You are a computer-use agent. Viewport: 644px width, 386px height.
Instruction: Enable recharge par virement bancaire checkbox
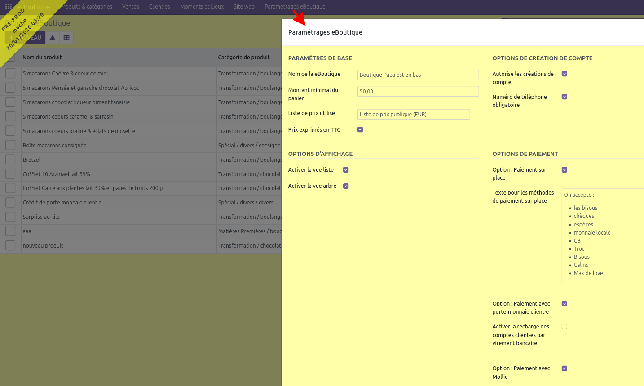tap(565, 327)
